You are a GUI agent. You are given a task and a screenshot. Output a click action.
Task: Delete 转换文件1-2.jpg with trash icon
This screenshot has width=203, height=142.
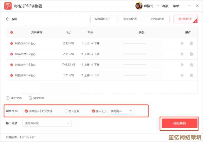[191, 54]
